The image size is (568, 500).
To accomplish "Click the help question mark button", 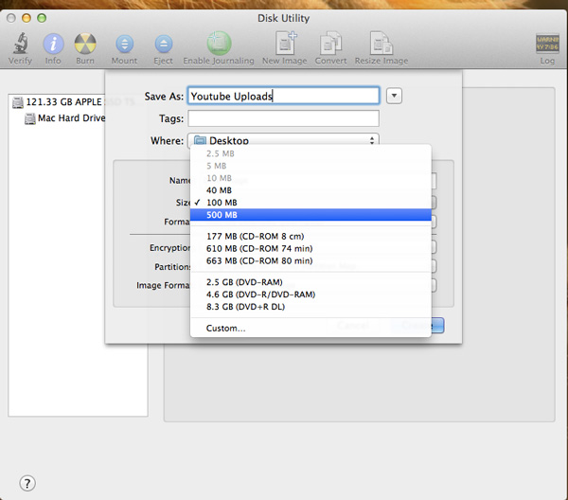I will pos(27,483).
